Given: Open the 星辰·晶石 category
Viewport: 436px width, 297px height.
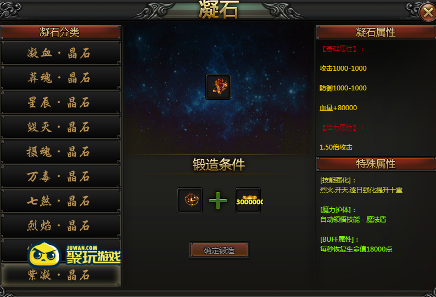Looking at the screenshot, I should click(60, 102).
